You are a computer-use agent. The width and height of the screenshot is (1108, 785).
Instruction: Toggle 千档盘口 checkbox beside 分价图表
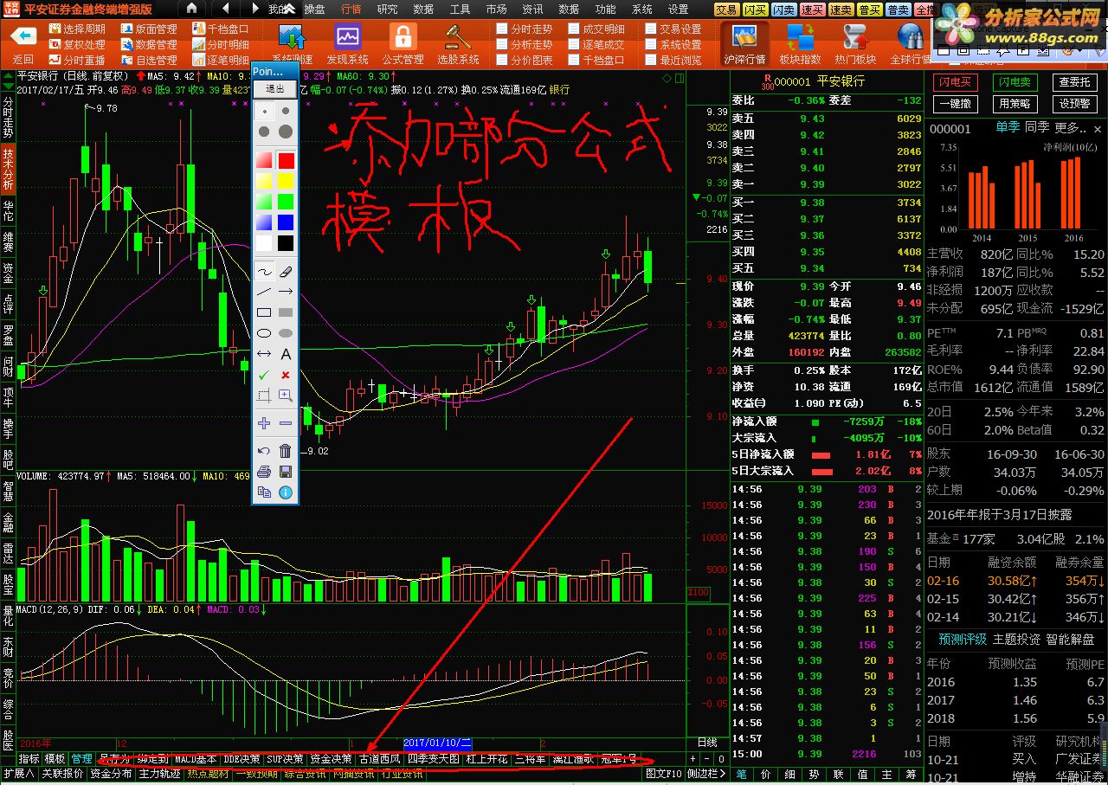tap(575, 60)
